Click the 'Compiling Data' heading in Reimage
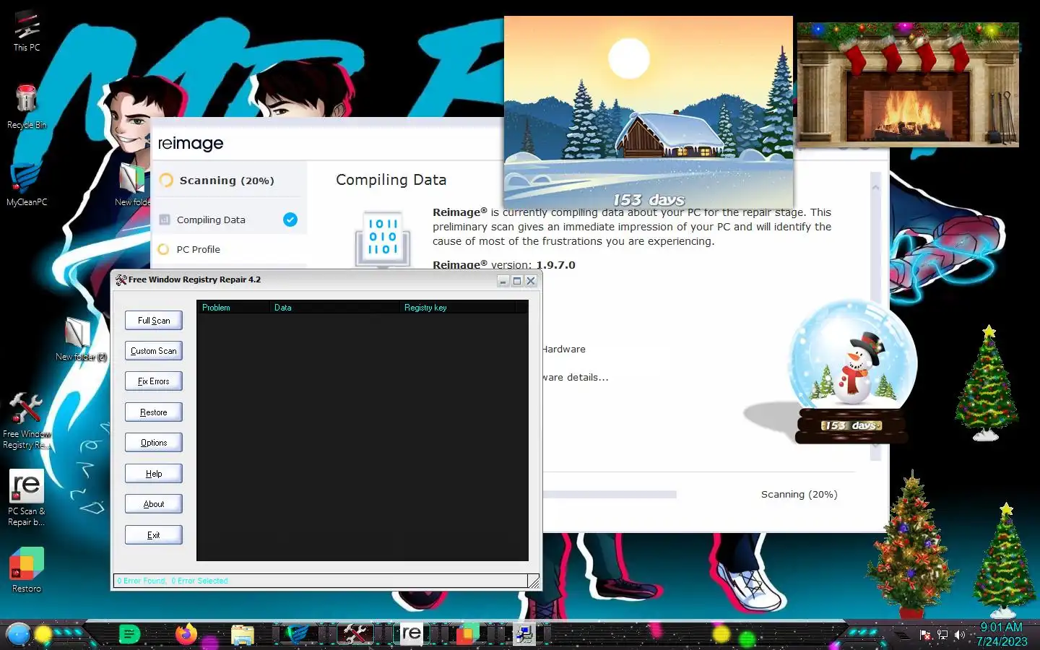The image size is (1040, 650). (x=391, y=180)
